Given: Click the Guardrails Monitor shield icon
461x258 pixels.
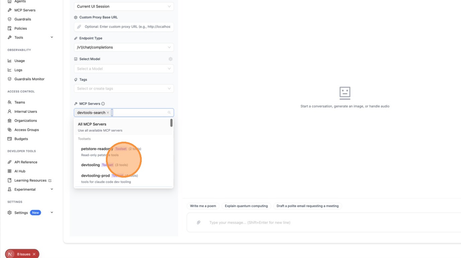Looking at the screenshot, I should click(9, 79).
